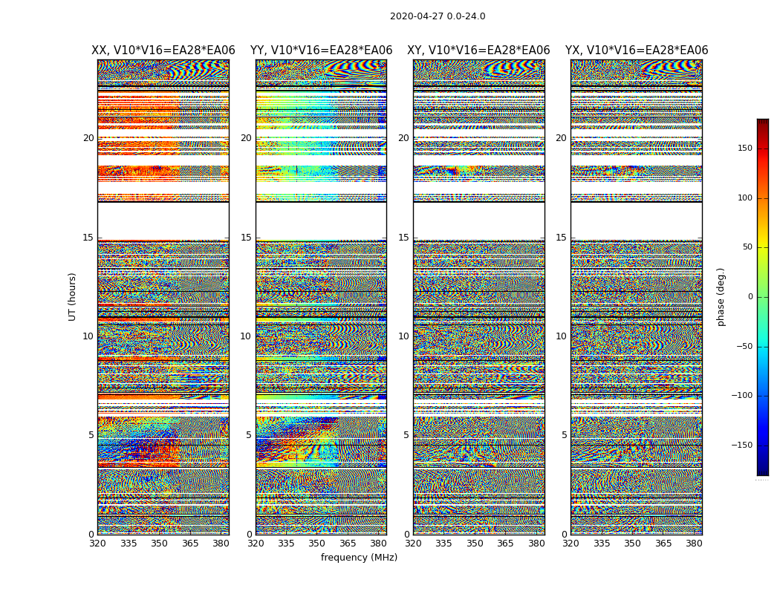Select the YX phase plot panel
This screenshot has width=780, height=594.
click(x=637, y=297)
